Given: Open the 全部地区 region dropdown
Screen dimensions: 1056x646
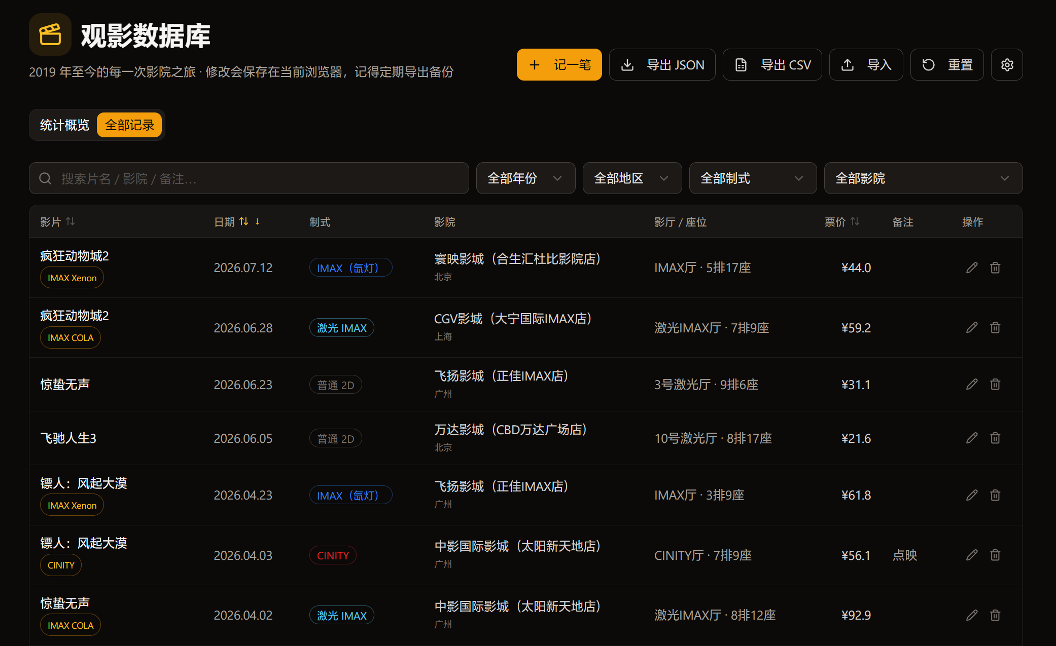Looking at the screenshot, I should pyautogui.click(x=632, y=178).
